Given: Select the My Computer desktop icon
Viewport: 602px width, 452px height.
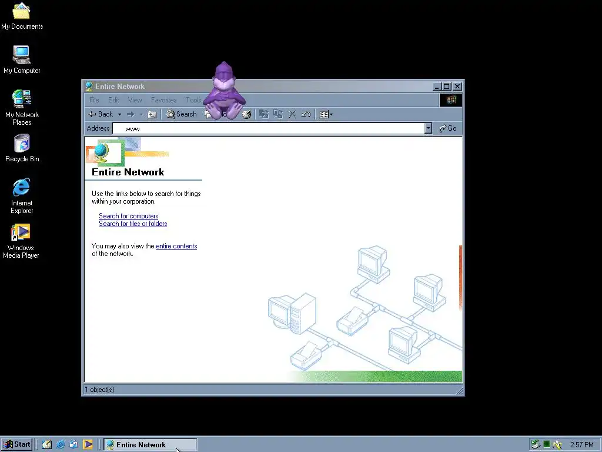Looking at the screenshot, I should pos(22,59).
